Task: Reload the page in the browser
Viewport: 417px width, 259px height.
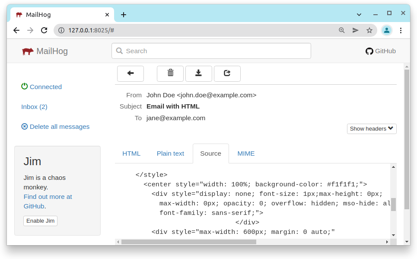Action: coord(44,30)
